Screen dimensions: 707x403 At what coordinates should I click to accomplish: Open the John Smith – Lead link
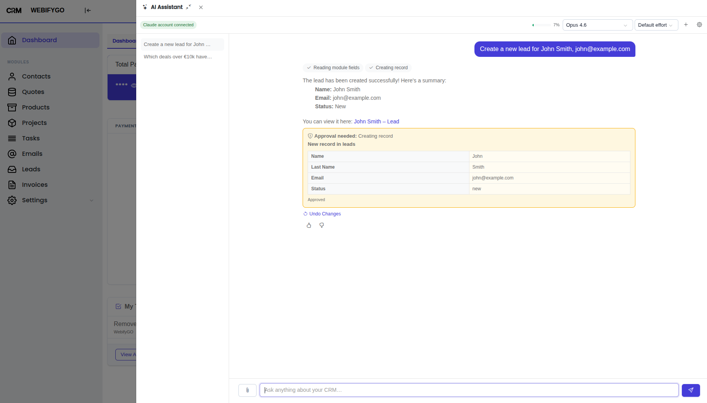click(377, 121)
